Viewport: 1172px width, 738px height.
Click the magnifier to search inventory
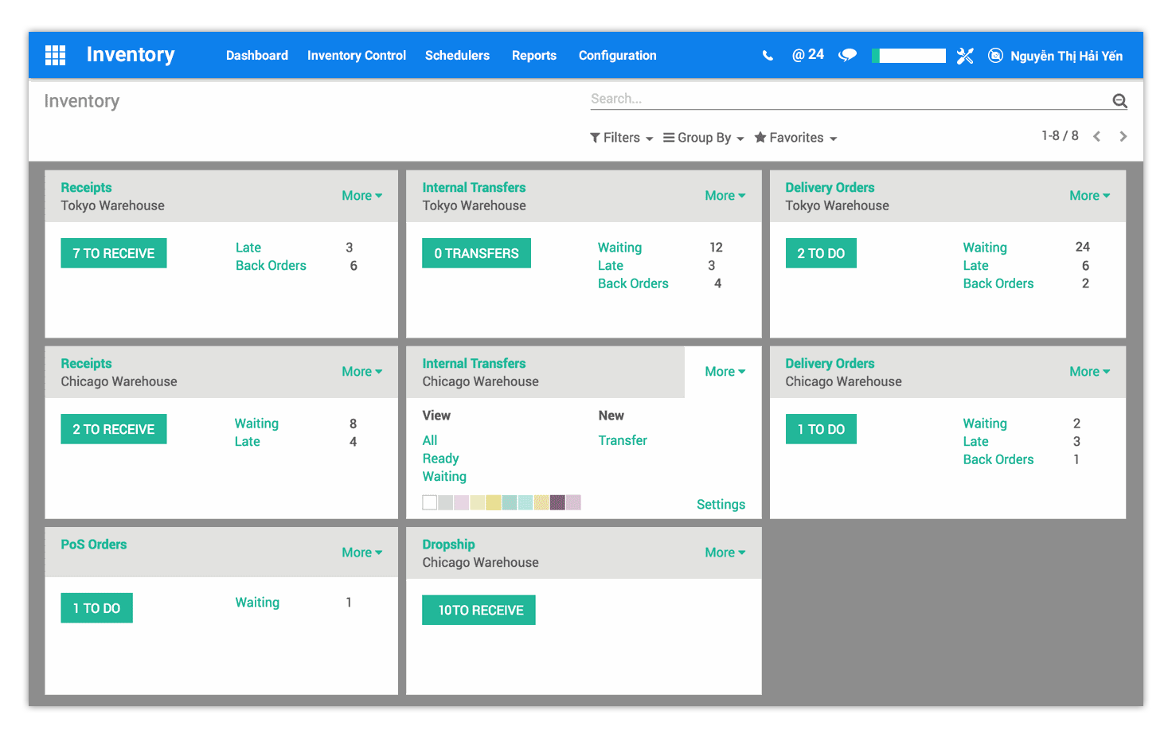1120,100
